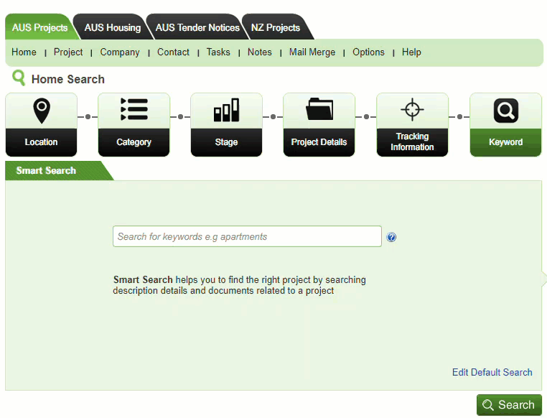Go to the Home menu item
This screenshot has height=418, width=547.
coord(24,52)
